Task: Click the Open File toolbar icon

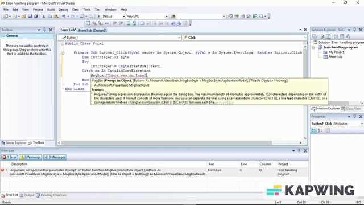Action: 24,17
